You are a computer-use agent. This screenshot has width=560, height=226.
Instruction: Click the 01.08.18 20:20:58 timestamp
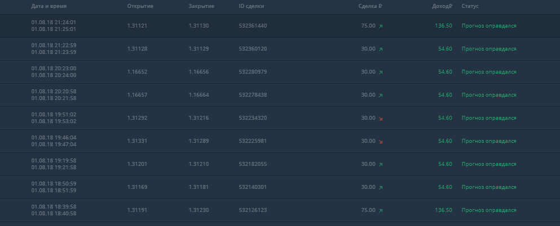[x=54, y=92]
